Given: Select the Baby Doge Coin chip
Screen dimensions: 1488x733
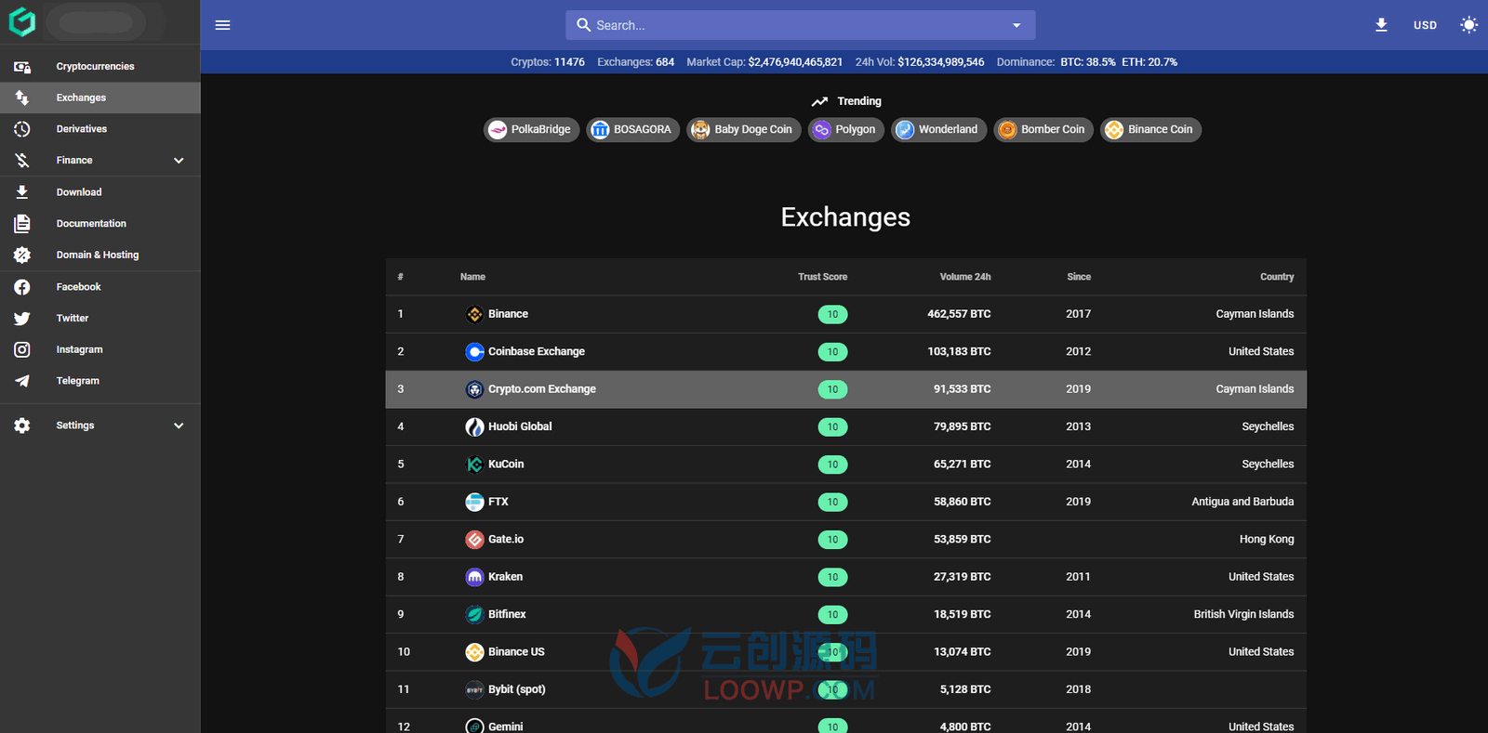Looking at the screenshot, I should (x=744, y=129).
